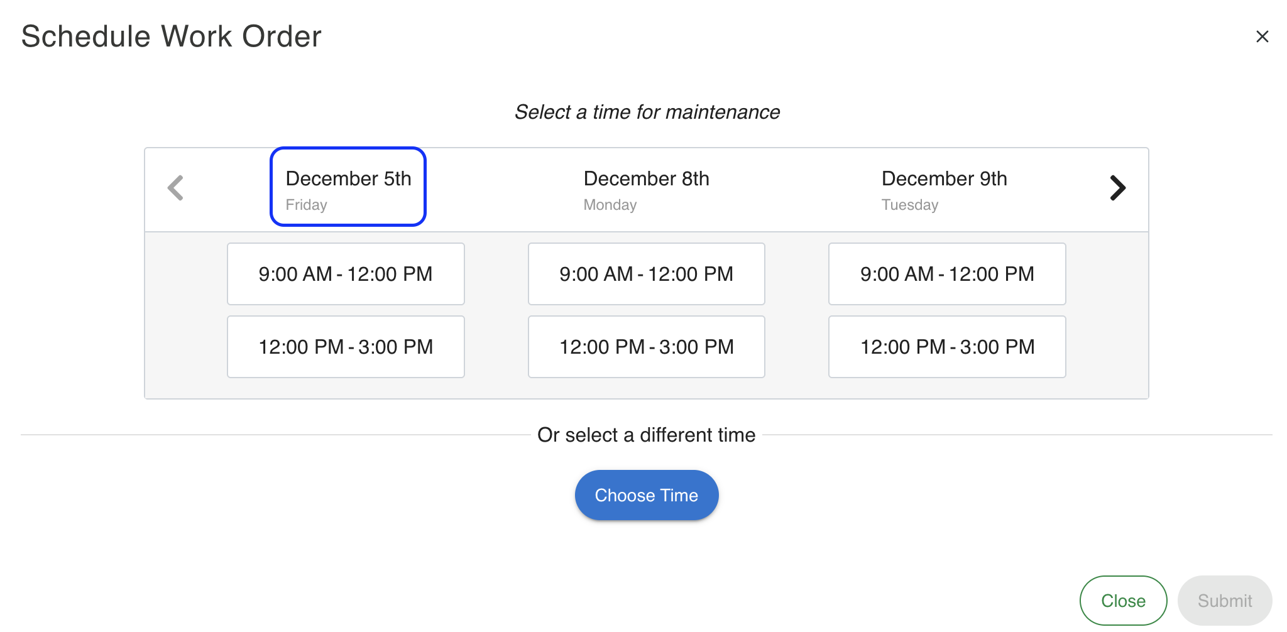Click the Schedule Work Order heading
Image resolution: width=1287 pixels, height=632 pixels.
pos(171,36)
